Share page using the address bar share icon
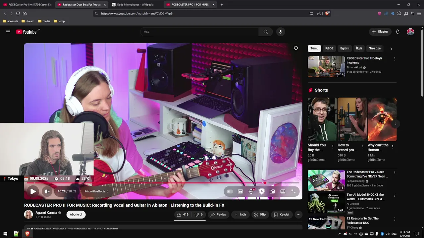Image resolution: width=424 pixels, height=238 pixels. click(x=319, y=14)
